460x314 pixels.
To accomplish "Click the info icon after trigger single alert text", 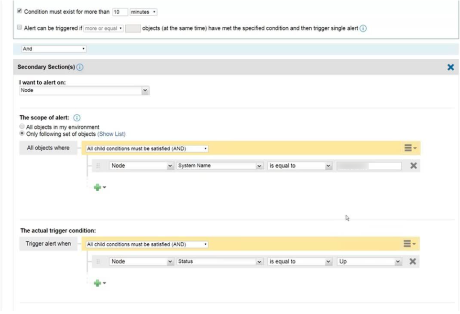I will click(363, 27).
